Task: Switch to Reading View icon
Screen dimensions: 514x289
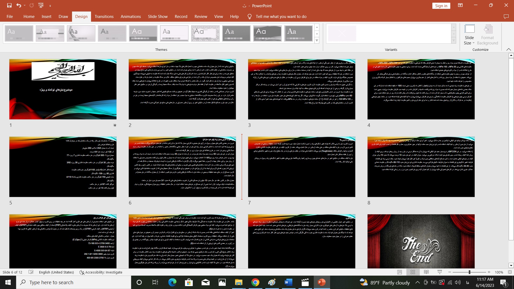Action: point(426,272)
